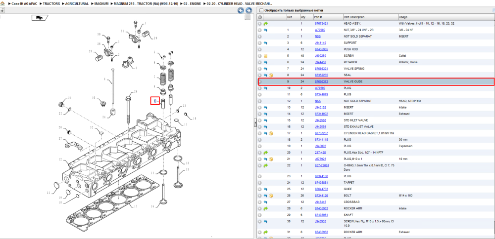Click blue arrow icon in A77590 PLUG row

tap(265, 88)
